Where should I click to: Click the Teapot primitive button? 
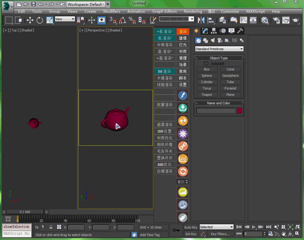207,95
